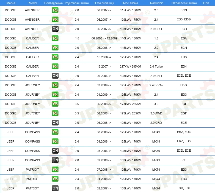The height and width of the screenshot is (193, 215).
Task: Click diesel ON icon in Compass 09.2006 row
Action: 55,160
